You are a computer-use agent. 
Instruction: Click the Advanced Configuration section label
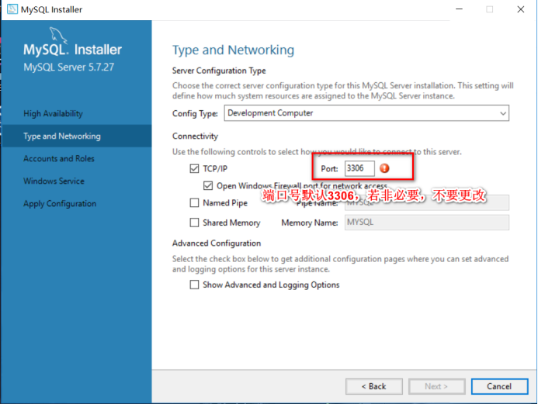pyautogui.click(x=217, y=243)
